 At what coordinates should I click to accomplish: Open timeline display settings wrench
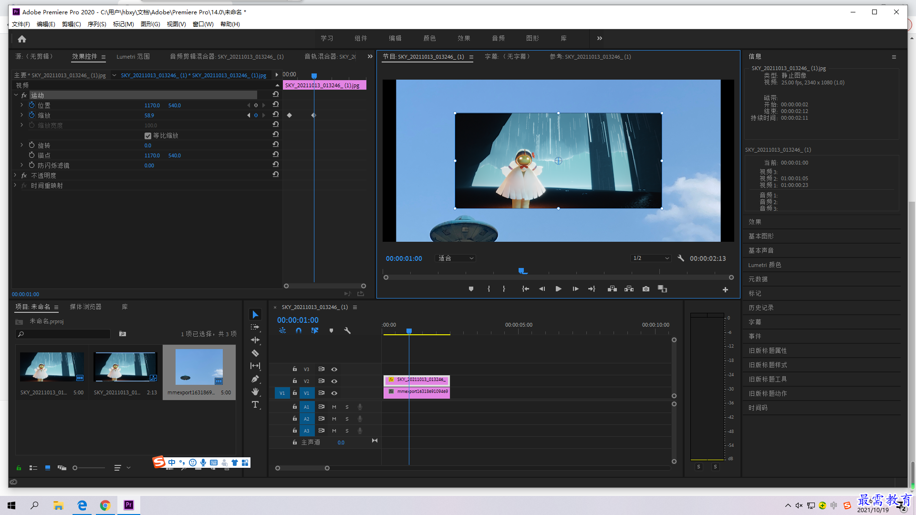[x=347, y=330]
